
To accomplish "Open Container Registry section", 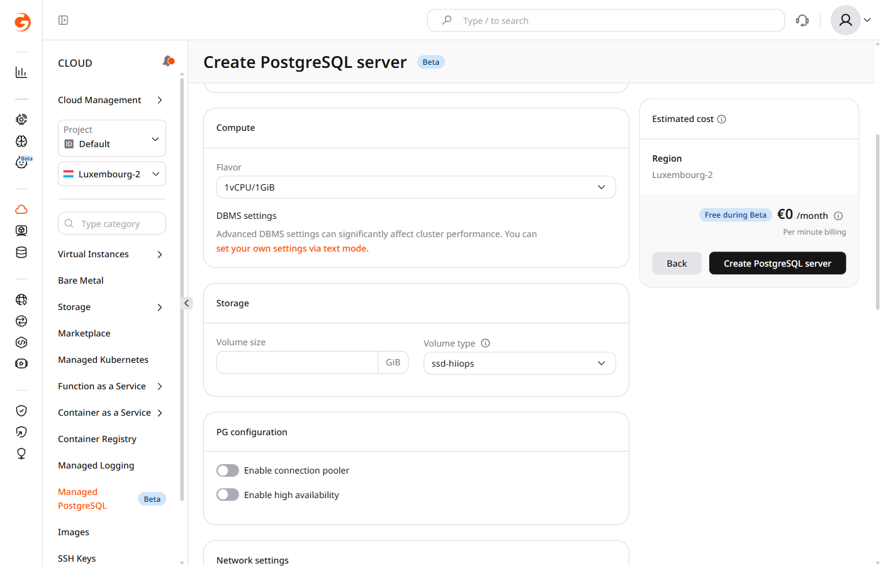I will coord(97,439).
